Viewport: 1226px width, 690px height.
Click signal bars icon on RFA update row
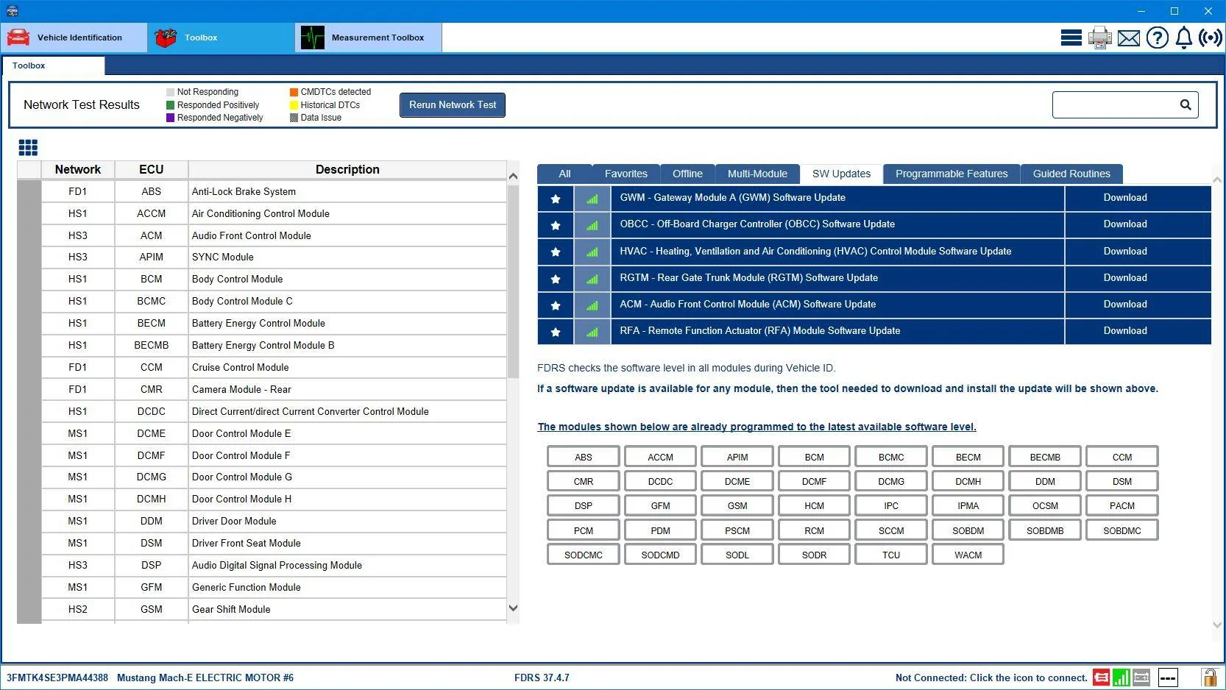pos(592,332)
